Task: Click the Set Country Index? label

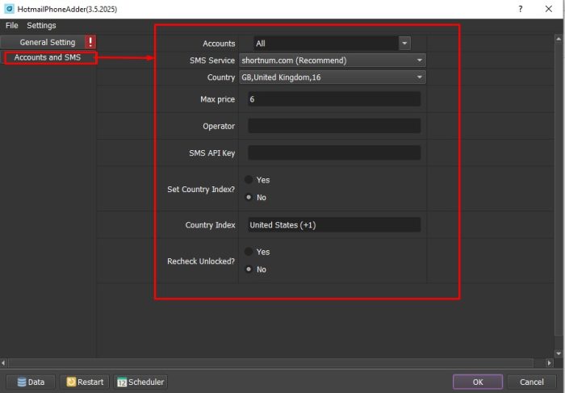Action: coord(201,189)
